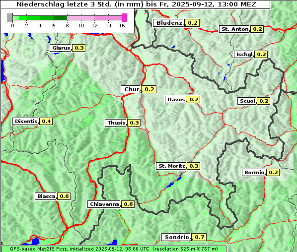Click the dark green legend segment near 6-8
The width and height of the screenshot is (297, 252).
click(60, 18)
